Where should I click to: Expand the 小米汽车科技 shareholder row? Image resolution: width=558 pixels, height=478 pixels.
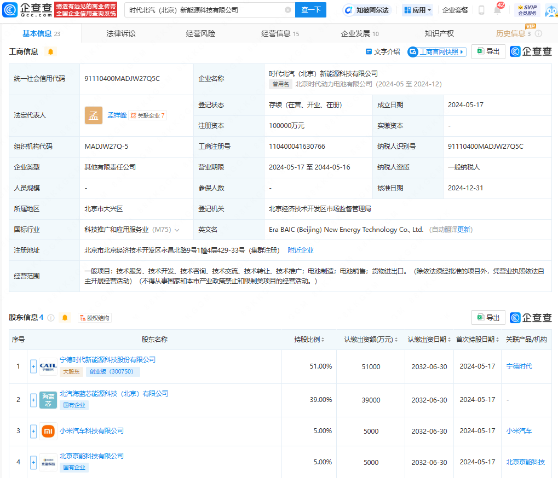pos(33,431)
